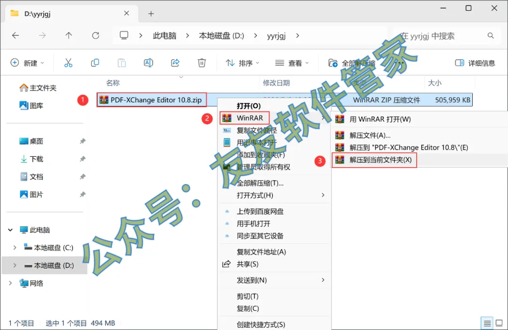Unpin 文档 using its pin icon

(x=83, y=177)
